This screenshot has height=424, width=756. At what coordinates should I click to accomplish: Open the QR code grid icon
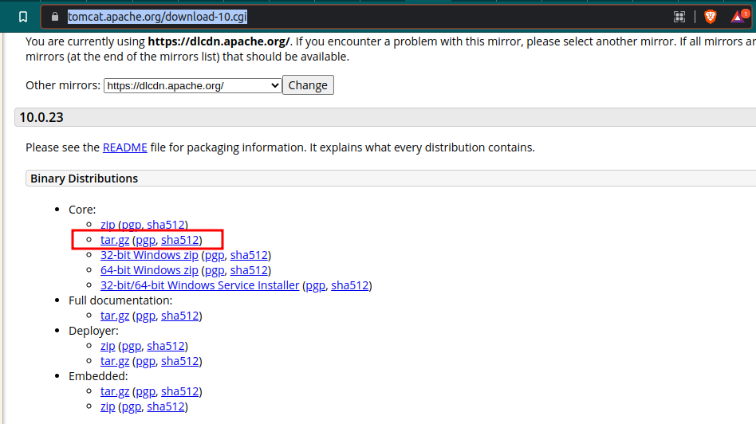679,17
